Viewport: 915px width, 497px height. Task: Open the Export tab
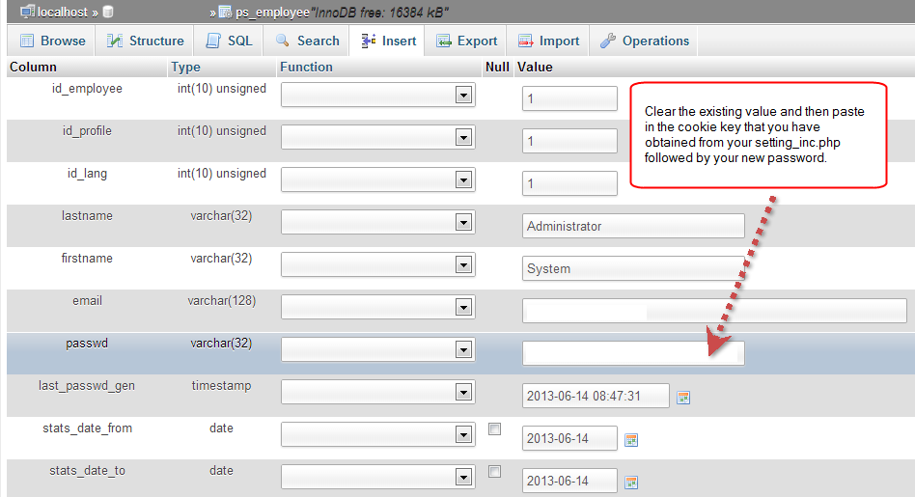[467, 41]
